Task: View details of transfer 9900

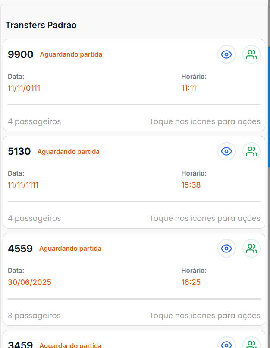Action: [x=226, y=54]
